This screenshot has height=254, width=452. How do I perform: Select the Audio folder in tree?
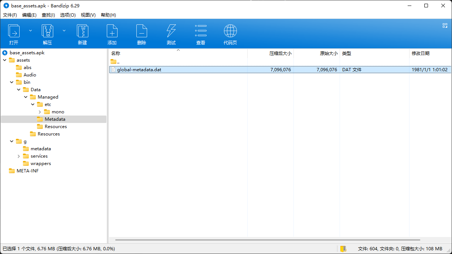tap(30, 75)
